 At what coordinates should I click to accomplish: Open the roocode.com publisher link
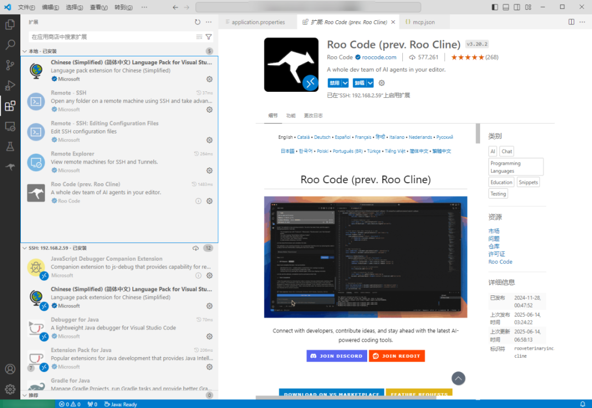[x=379, y=57]
